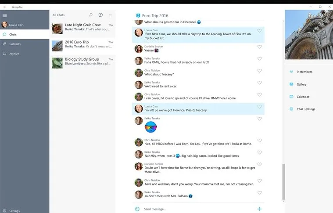Go to Contacts section
The image size is (333, 213).
pyautogui.click(x=25, y=44)
